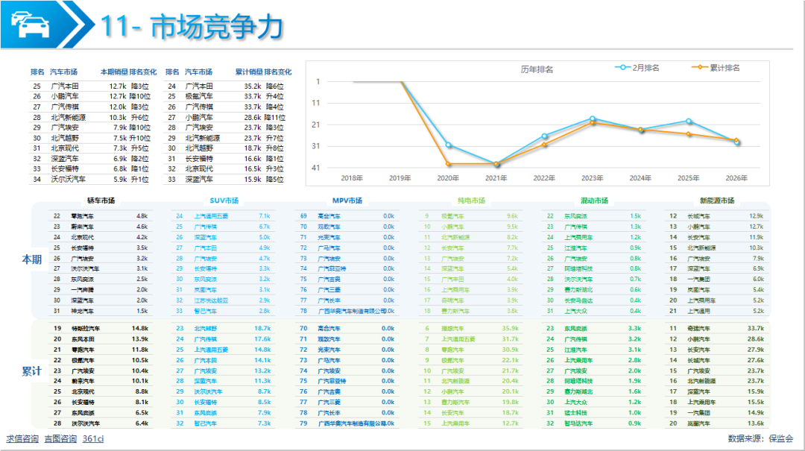Screen dimensions: 805x451
Task: Click the 2021年 data point on chart
Action: click(x=496, y=164)
